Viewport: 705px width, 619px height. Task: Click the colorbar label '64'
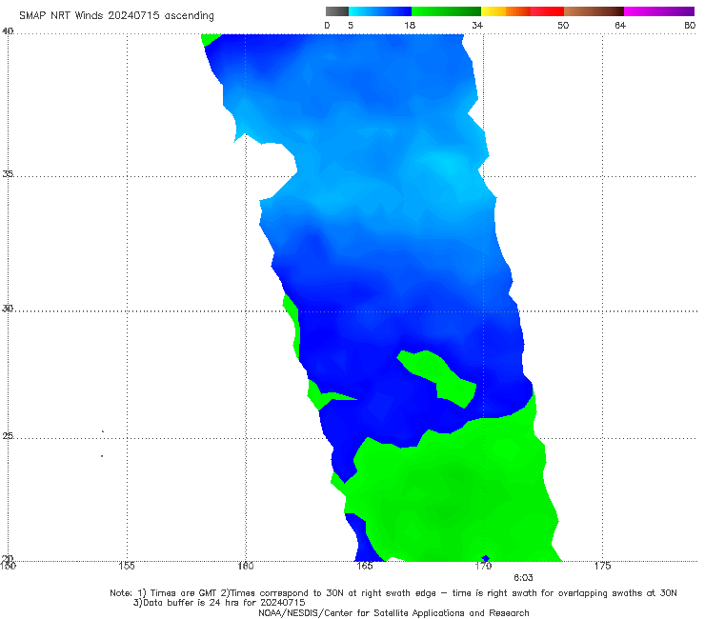620,25
